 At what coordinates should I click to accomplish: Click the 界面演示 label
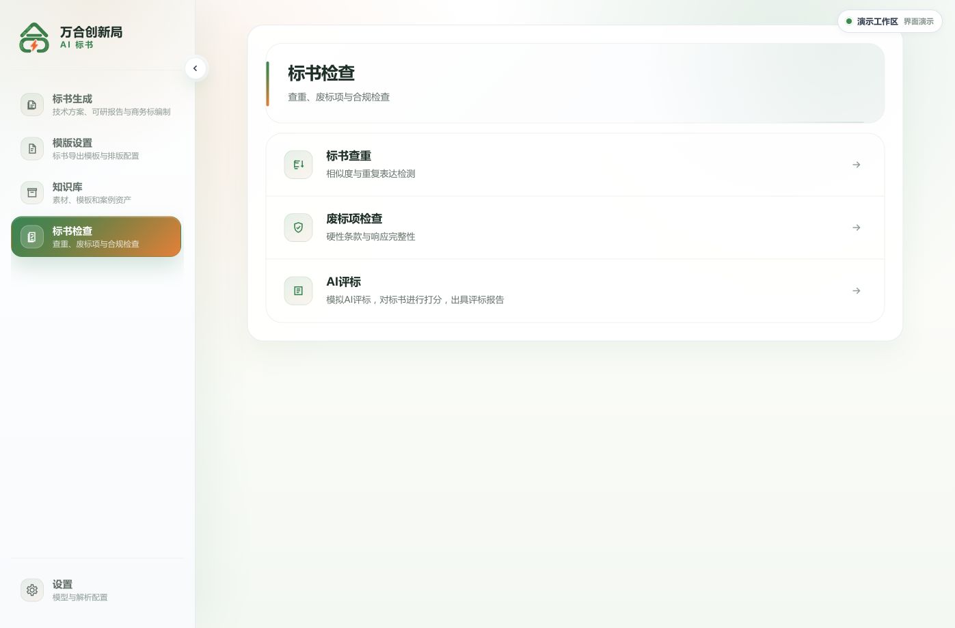(x=919, y=22)
